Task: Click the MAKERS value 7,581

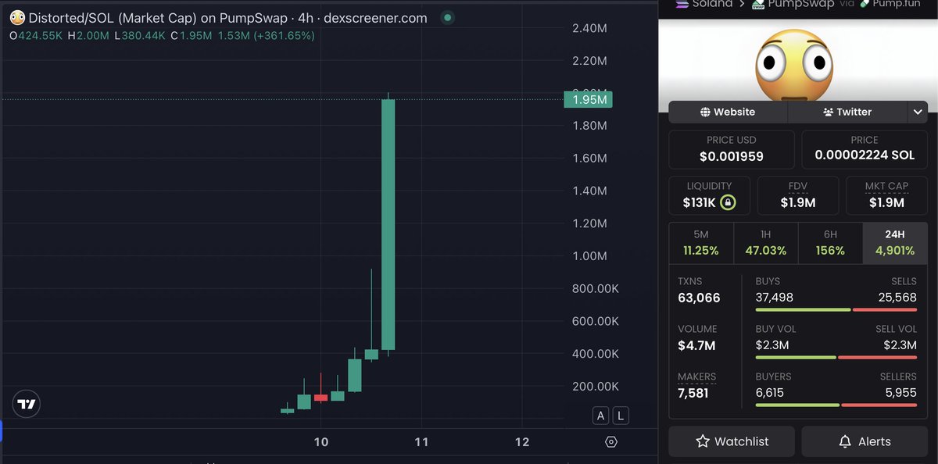Action: tap(693, 393)
